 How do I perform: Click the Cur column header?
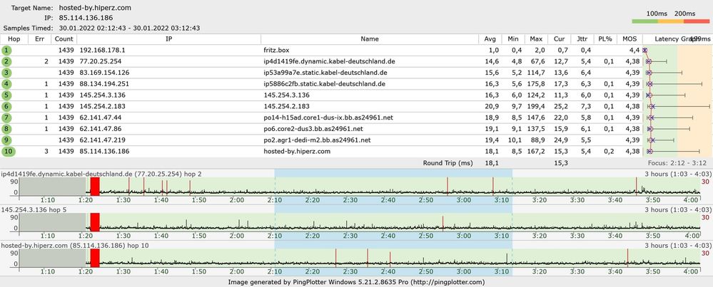(x=560, y=39)
